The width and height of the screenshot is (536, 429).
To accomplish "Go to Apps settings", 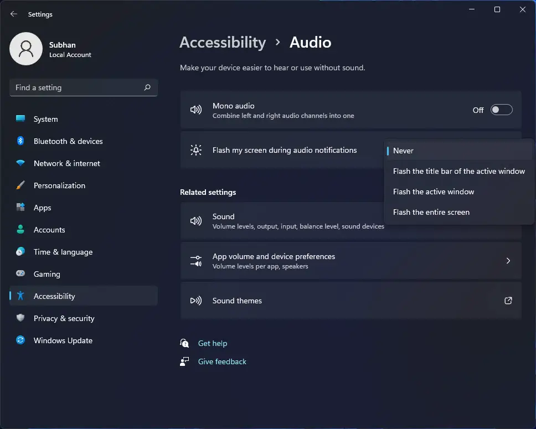I will (x=84, y=208).
